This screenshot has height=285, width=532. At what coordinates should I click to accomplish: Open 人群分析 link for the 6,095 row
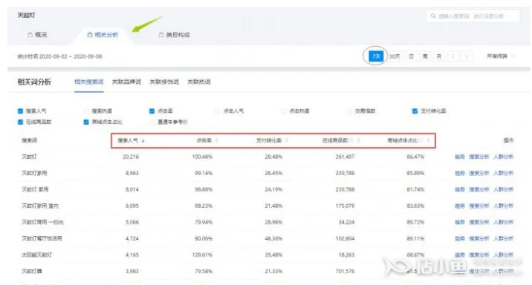click(x=504, y=206)
